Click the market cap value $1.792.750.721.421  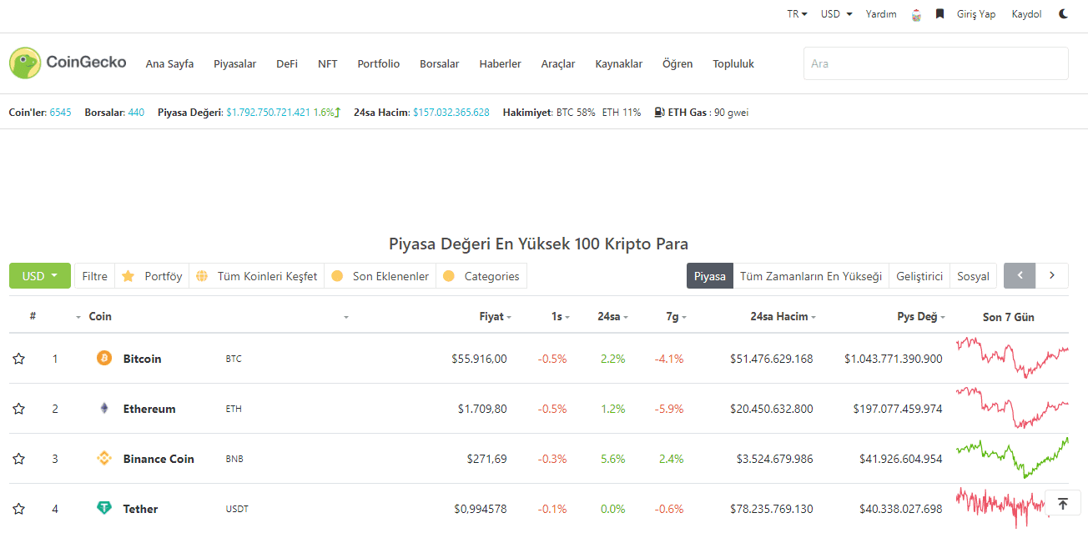[268, 112]
